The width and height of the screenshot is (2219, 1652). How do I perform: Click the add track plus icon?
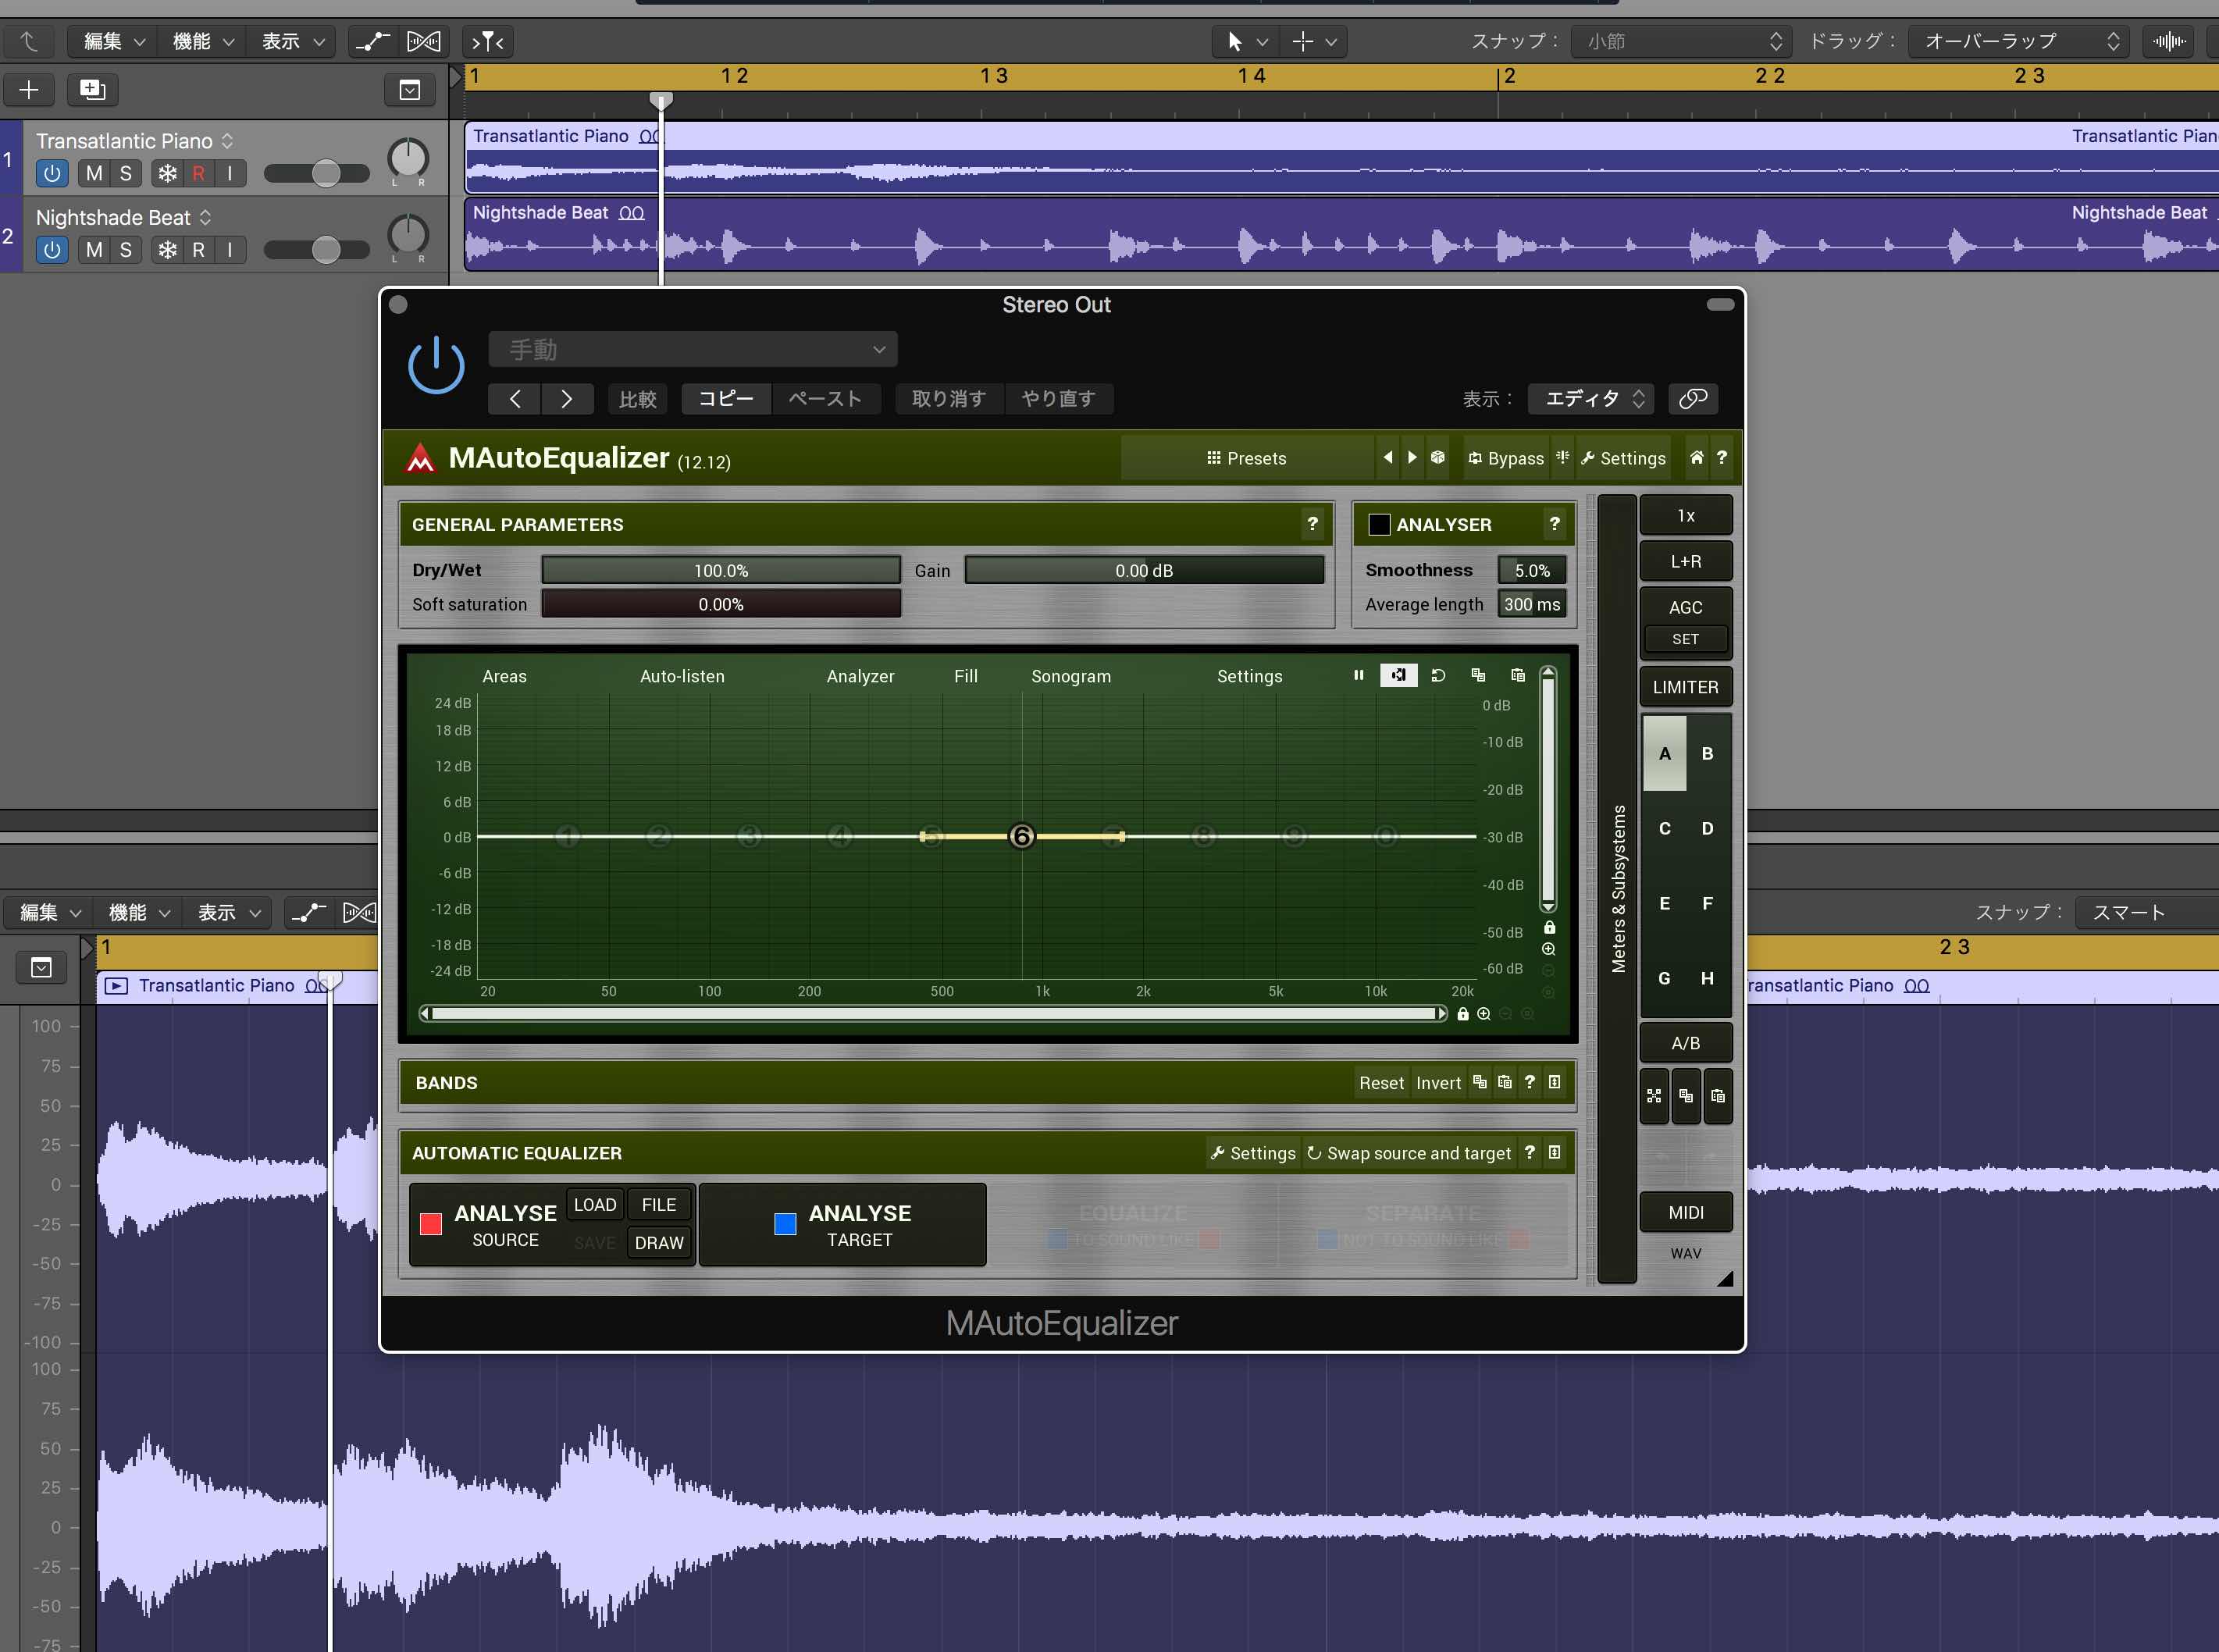coord(29,90)
